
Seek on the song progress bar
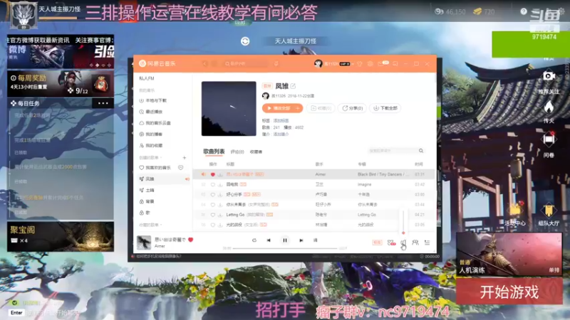pyautogui.click(x=284, y=248)
